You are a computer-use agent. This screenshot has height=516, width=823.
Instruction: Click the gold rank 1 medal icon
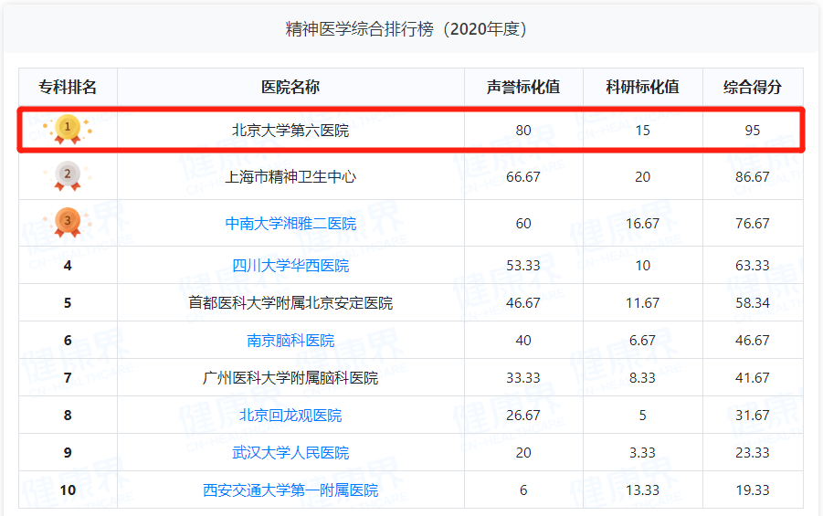(68, 129)
